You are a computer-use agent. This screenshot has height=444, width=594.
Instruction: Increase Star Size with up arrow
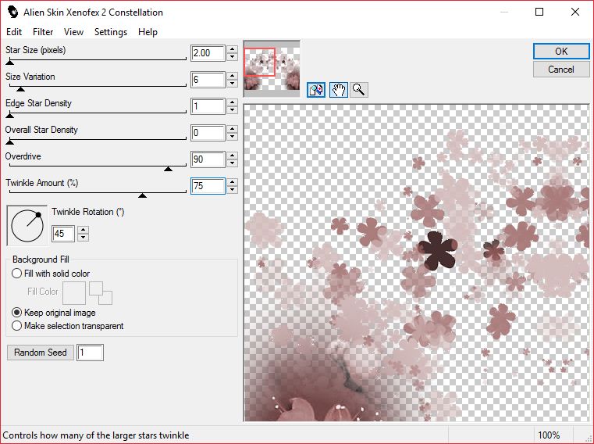pos(233,49)
